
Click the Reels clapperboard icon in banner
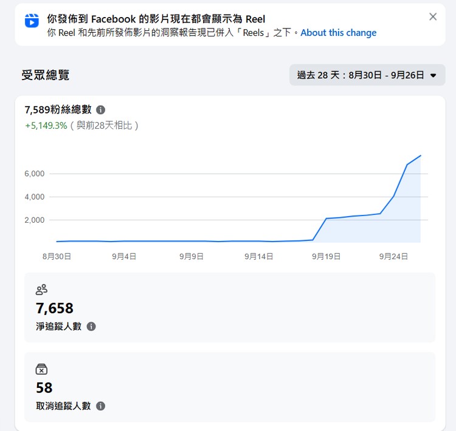[x=32, y=21]
